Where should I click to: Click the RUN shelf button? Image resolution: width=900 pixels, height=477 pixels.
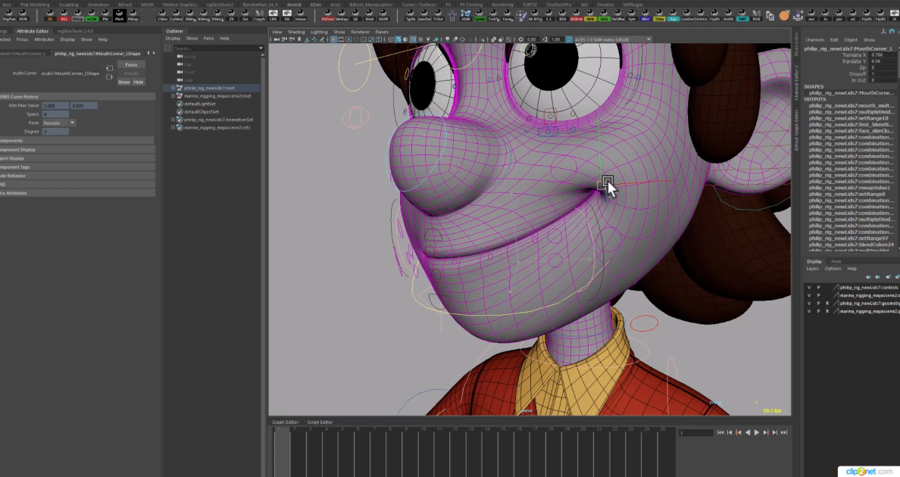click(23, 15)
